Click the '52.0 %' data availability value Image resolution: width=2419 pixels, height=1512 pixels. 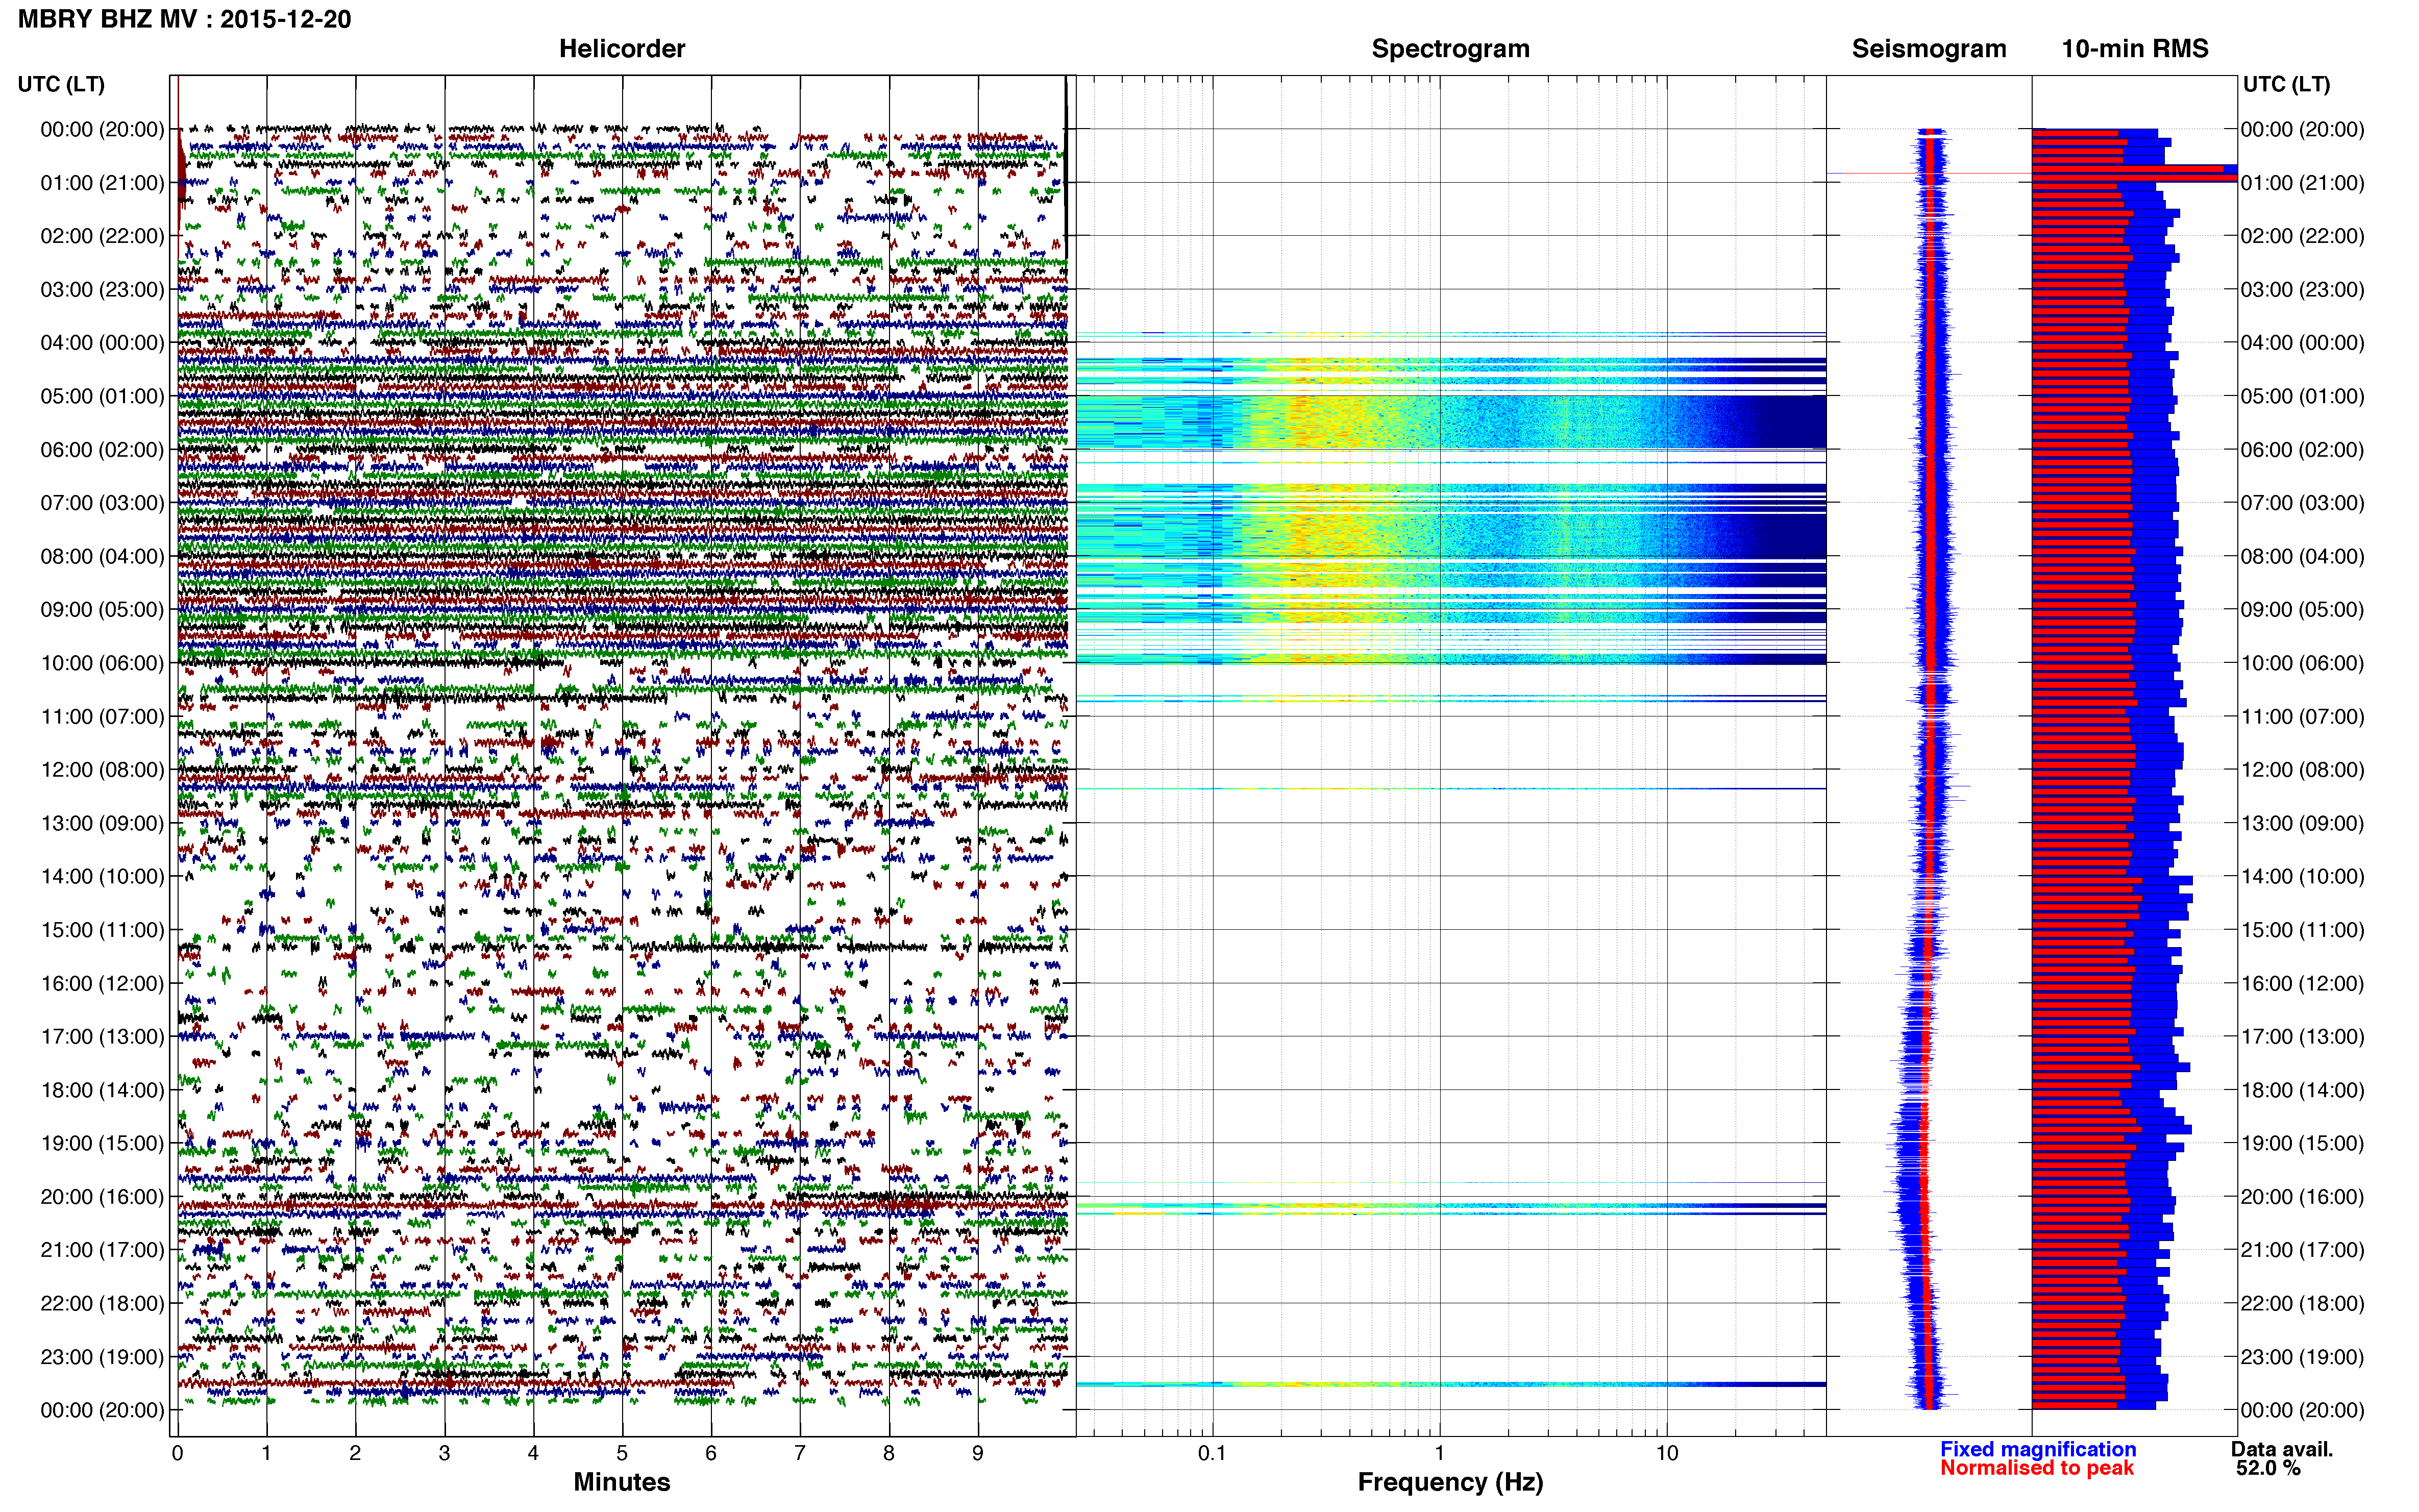pyautogui.click(x=2268, y=1468)
